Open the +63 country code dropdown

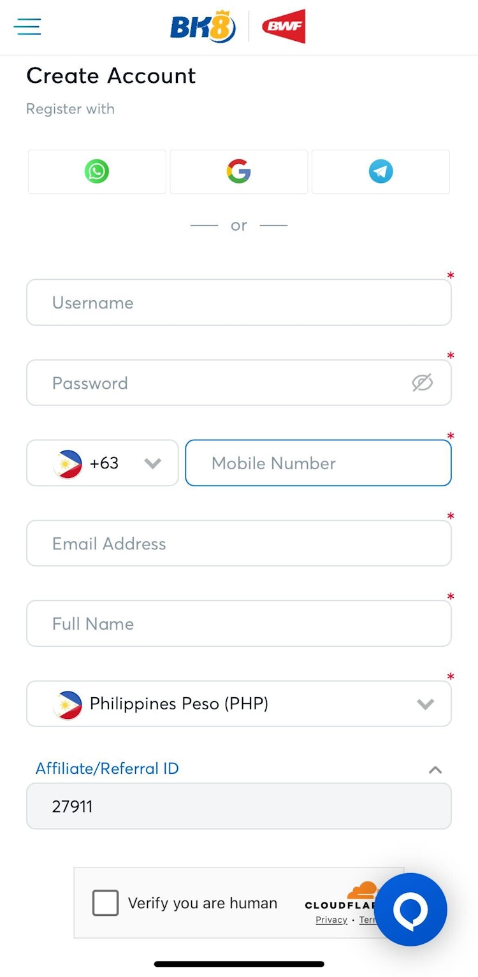(103, 463)
